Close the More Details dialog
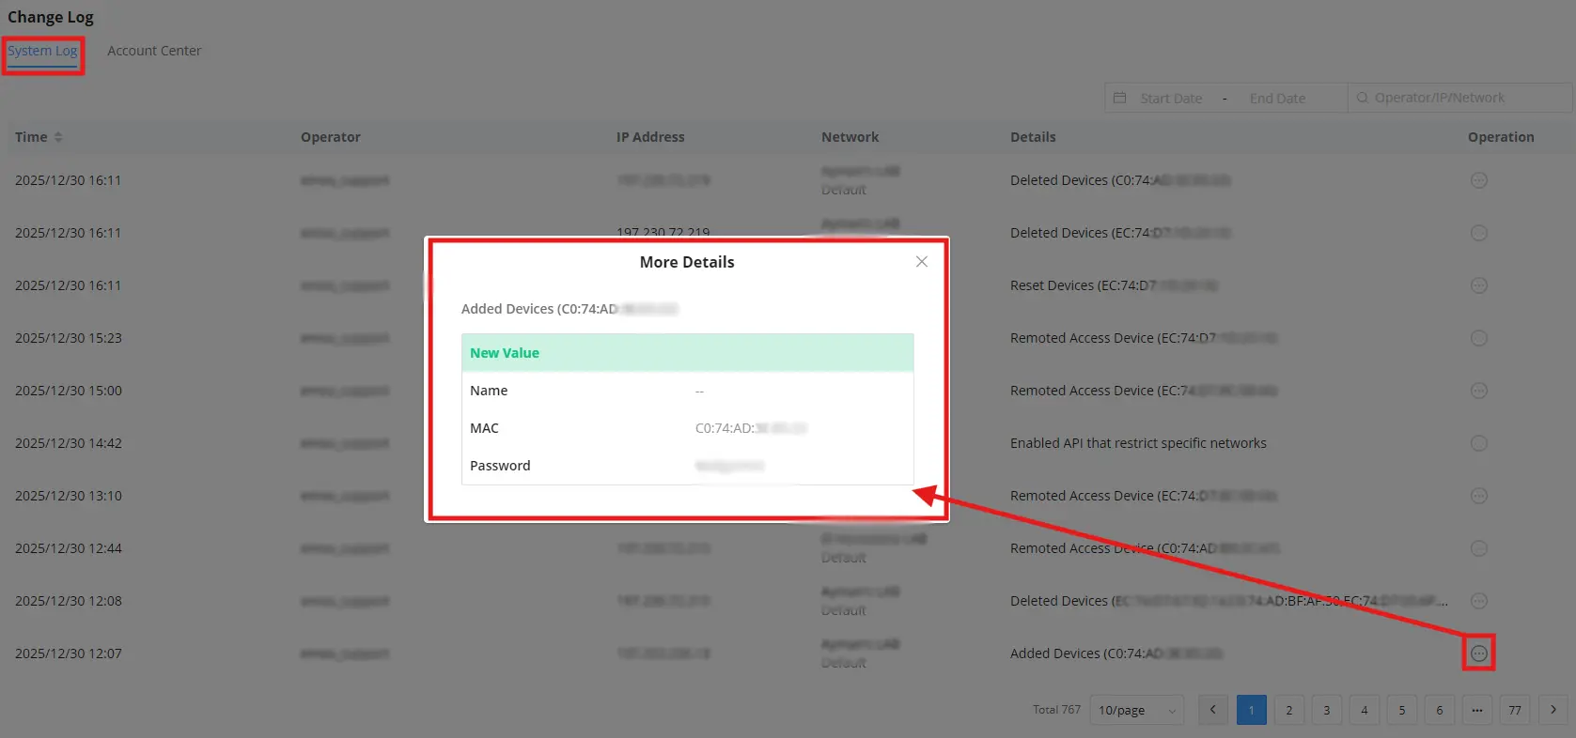Screen dimensions: 1576x738 pos(922,262)
